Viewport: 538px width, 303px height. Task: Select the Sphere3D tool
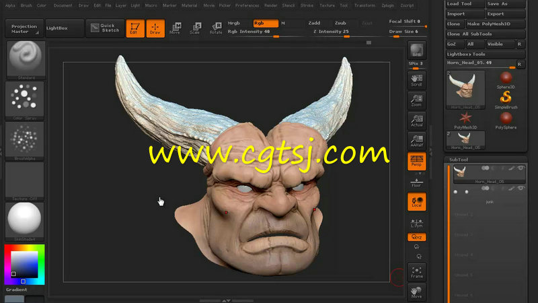(506, 80)
